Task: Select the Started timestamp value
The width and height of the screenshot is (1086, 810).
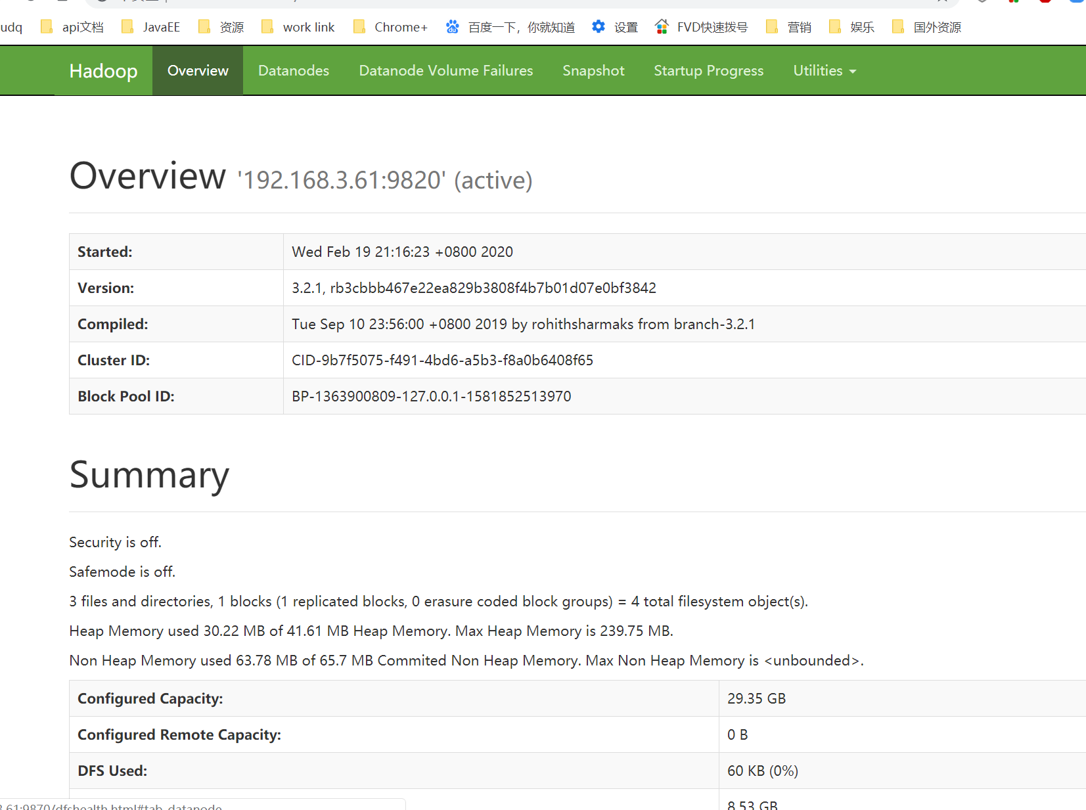Action: coord(402,252)
